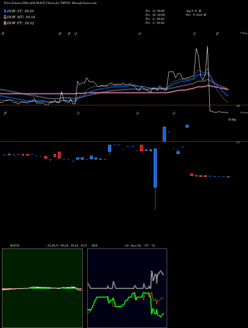Select the 'DOW ST: 10.38' legend text

click(x=20, y=11)
